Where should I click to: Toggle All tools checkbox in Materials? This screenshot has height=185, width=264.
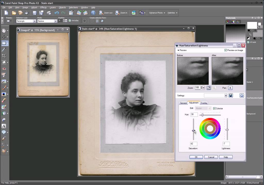coord(248,42)
